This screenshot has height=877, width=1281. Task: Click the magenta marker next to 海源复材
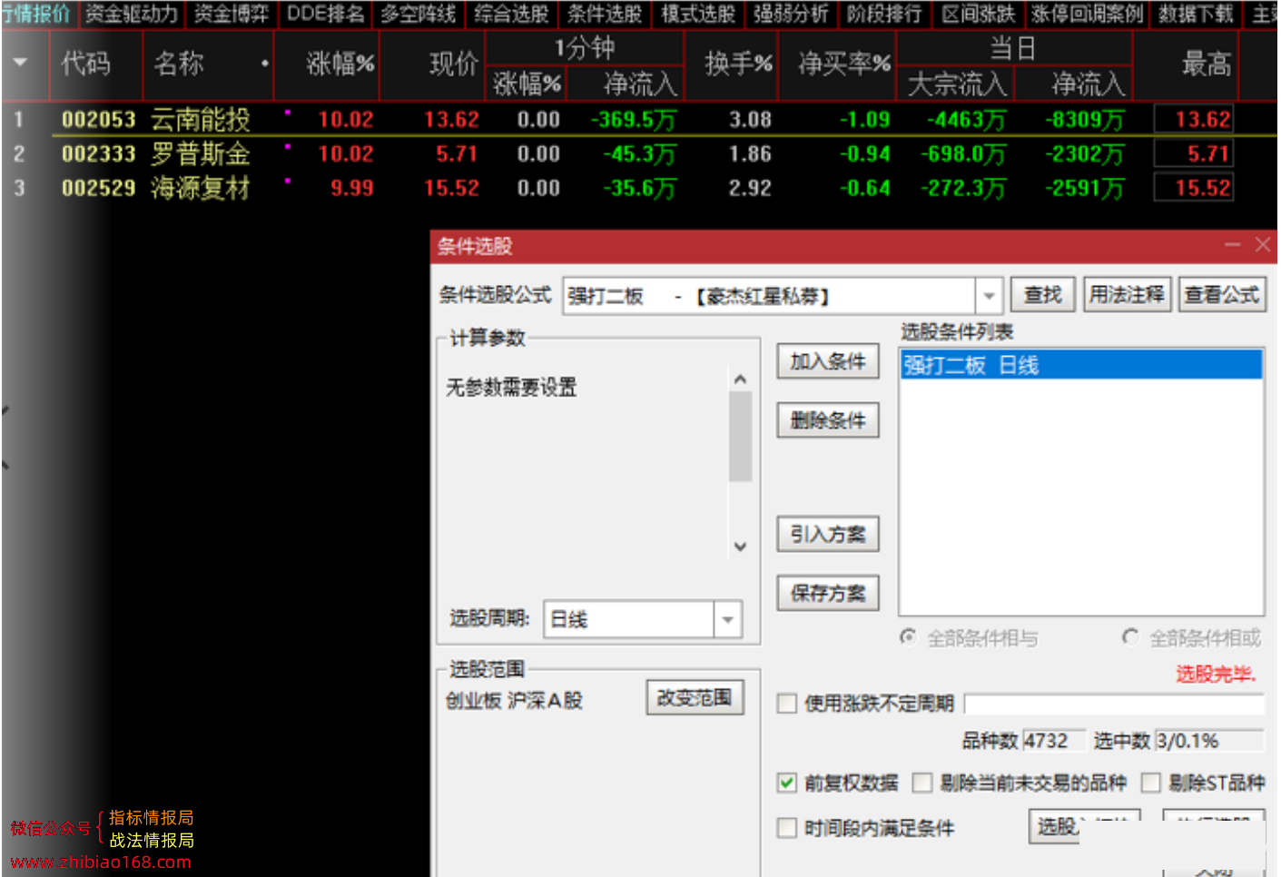pos(288,181)
